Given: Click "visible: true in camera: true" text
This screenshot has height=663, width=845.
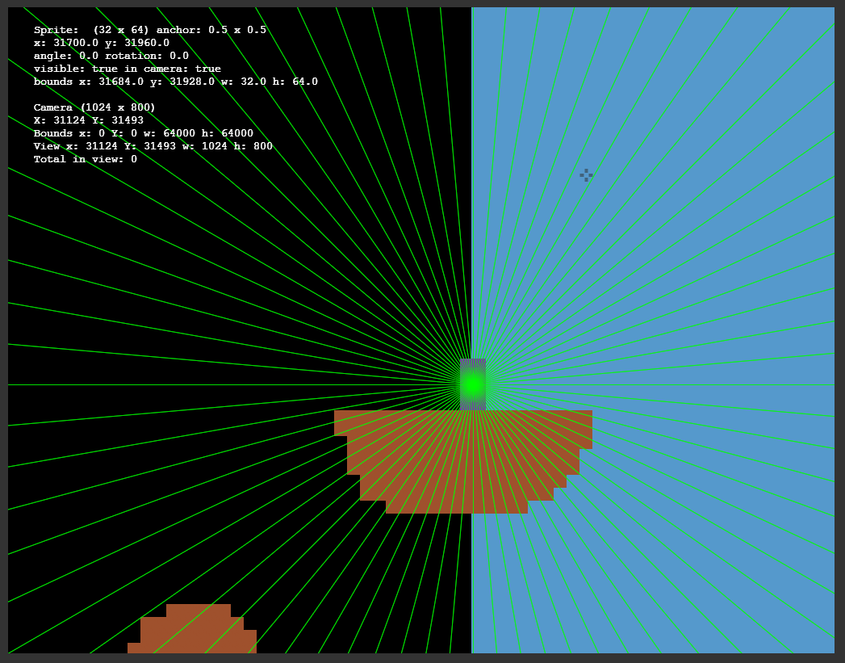Looking at the screenshot, I should point(128,69).
